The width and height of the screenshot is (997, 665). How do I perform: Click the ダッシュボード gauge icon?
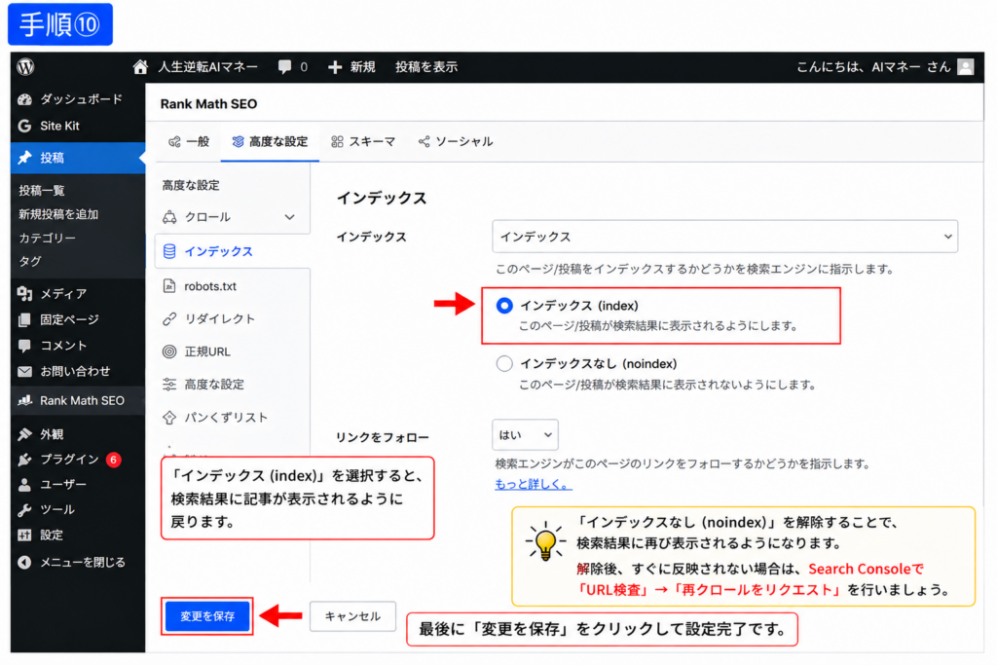click(24, 99)
